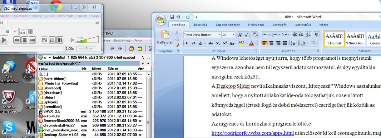Toggle strikethrough formatting
Viewport: 381px width, 138px height.
pos(211,43)
